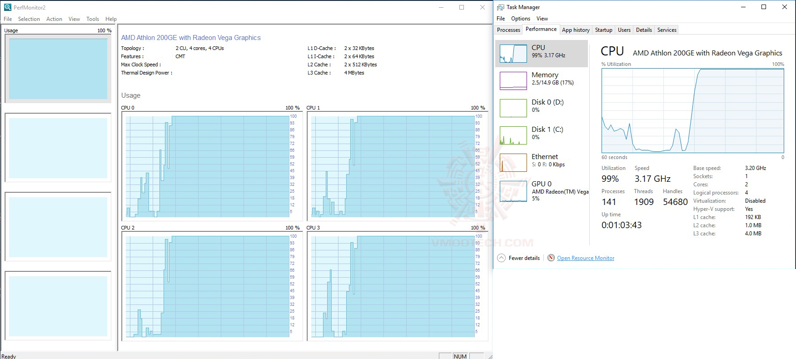
Task: Open the Action menu in PerfMonitor2
Action: (54, 19)
